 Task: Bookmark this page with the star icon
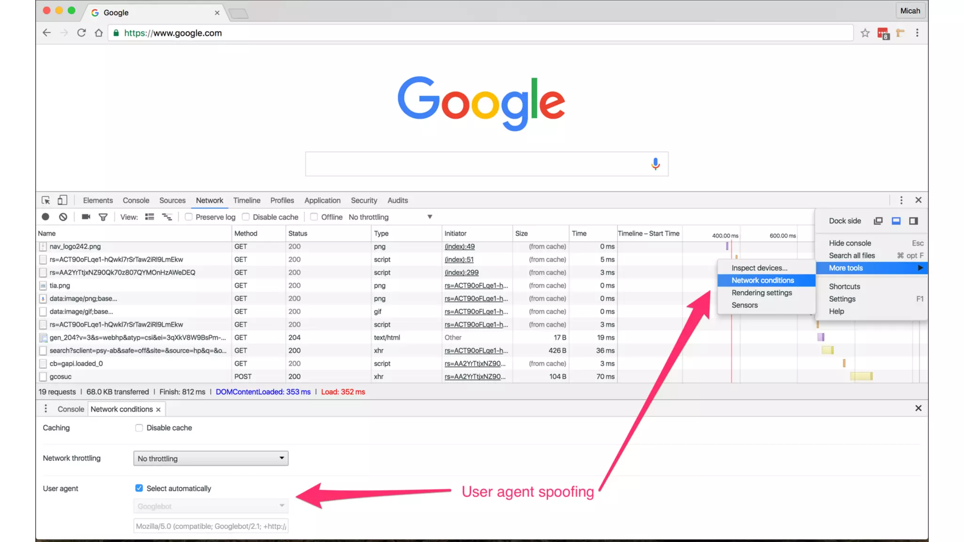(x=865, y=33)
